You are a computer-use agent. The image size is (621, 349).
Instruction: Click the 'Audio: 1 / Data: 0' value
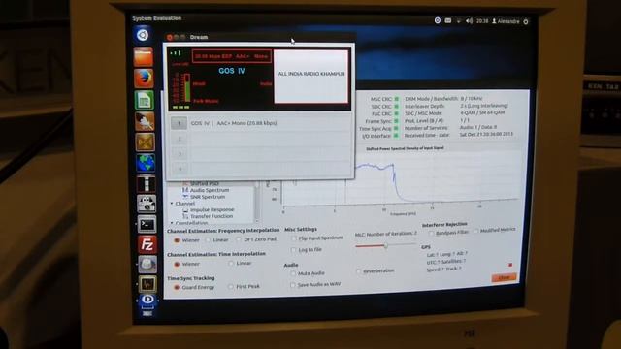point(478,127)
